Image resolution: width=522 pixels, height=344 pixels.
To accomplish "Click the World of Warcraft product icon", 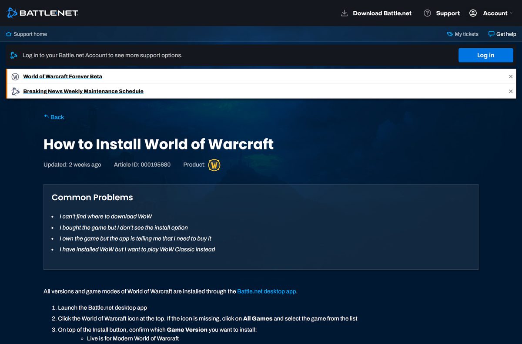I will click(x=214, y=165).
